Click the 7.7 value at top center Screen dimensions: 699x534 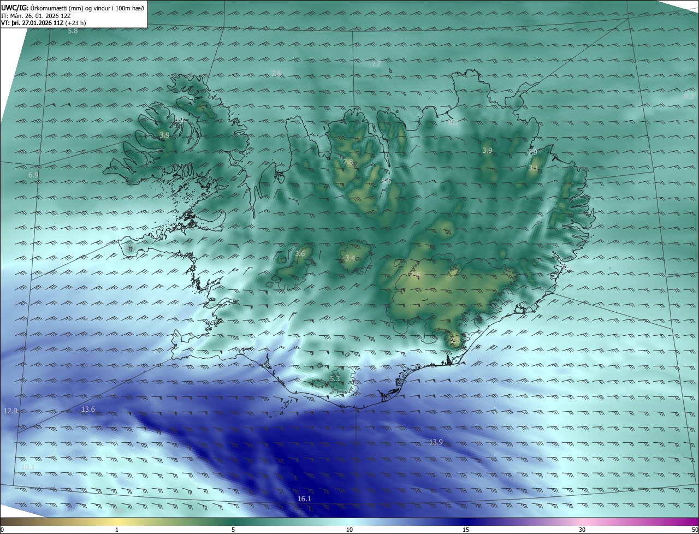[x=376, y=64]
